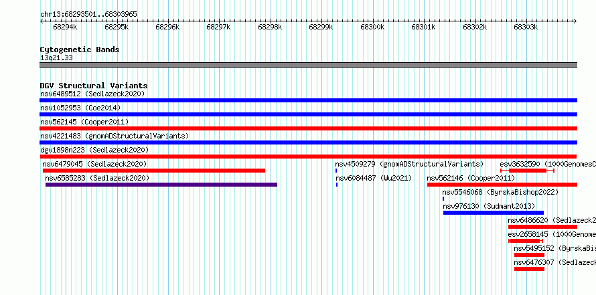Viewport: 596px width, 295px height.
Task: Click the 68300k ruler label
Action: [x=372, y=27]
